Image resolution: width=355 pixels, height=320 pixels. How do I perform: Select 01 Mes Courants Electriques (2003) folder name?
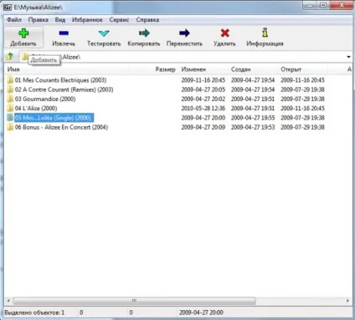[60, 80]
